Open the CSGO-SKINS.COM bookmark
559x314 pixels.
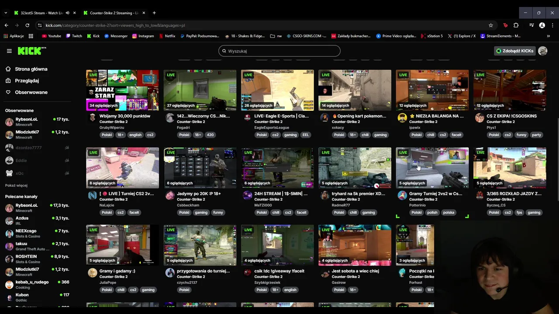pyautogui.click(x=307, y=36)
